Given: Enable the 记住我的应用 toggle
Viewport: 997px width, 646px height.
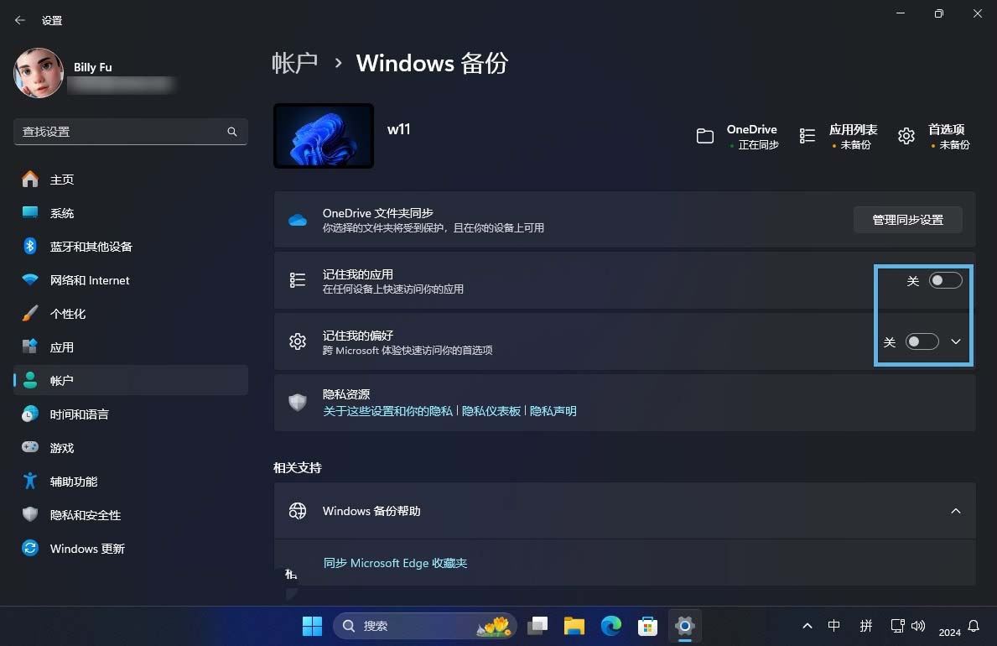Looking at the screenshot, I should (945, 280).
